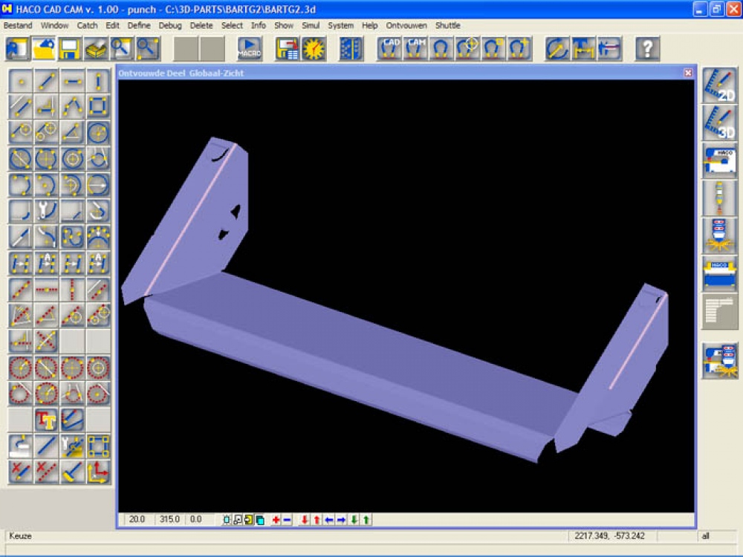Switch to 2D view mode
The width and height of the screenshot is (743, 557).
(x=719, y=85)
